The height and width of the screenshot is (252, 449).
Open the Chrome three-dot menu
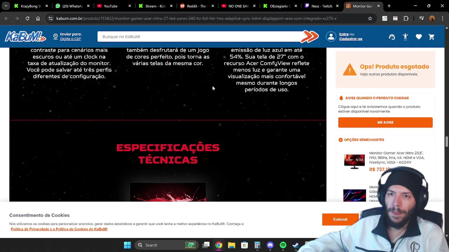[442, 18]
